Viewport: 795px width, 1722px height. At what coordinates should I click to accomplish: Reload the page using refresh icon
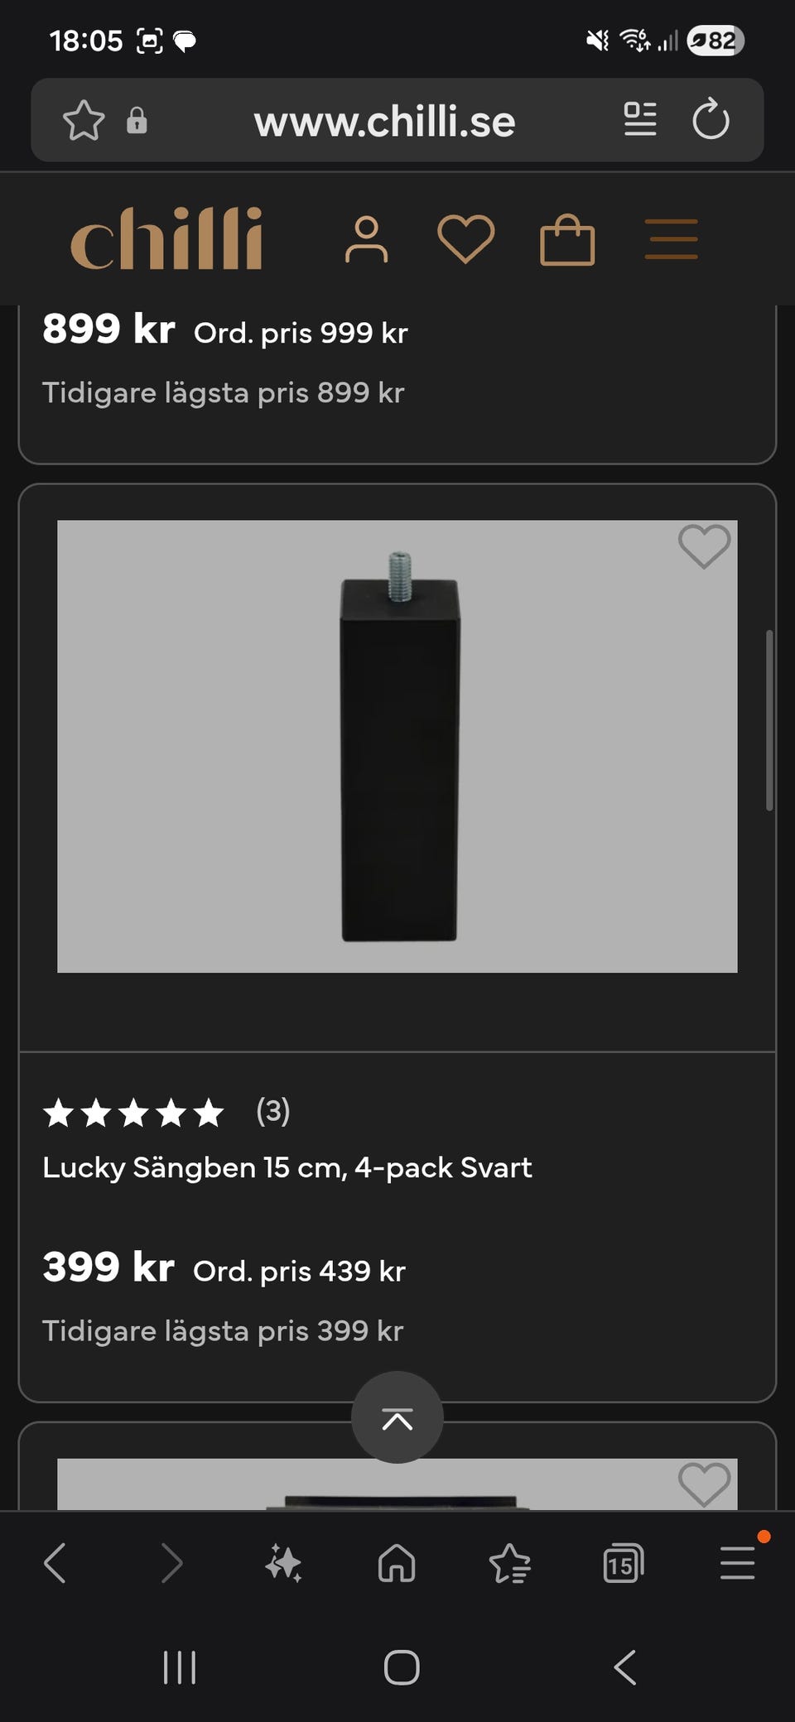click(x=711, y=120)
